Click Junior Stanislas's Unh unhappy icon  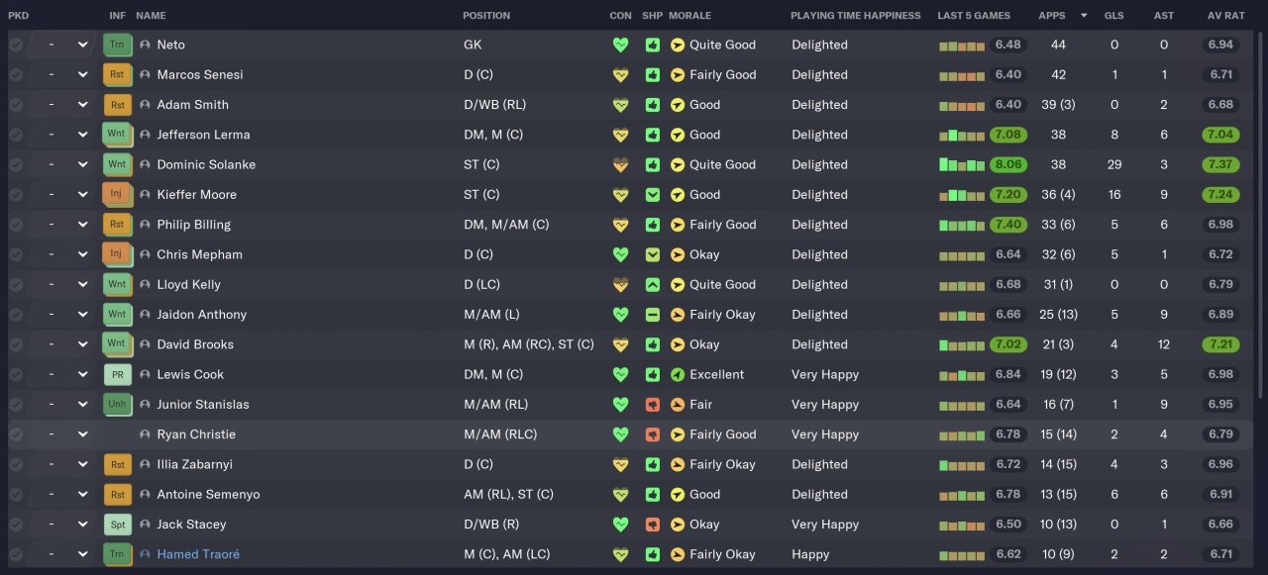tap(117, 405)
